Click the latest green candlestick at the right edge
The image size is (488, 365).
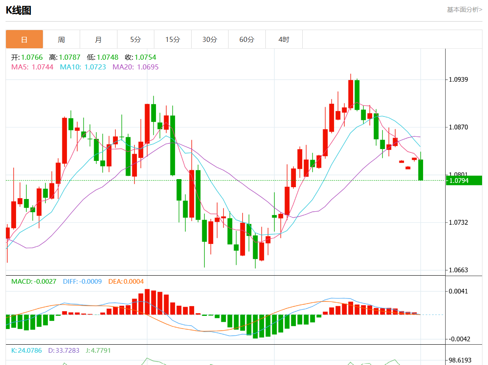(x=421, y=170)
